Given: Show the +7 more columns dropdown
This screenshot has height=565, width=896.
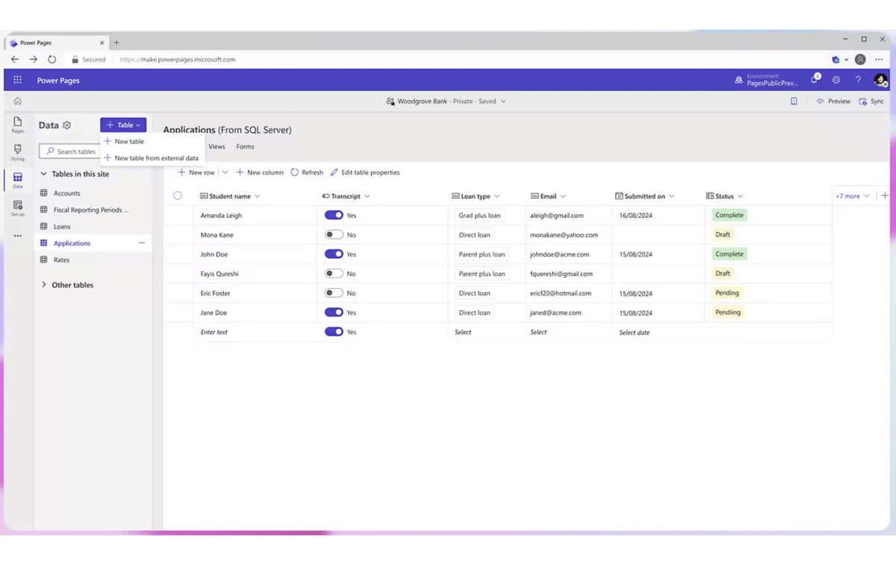Looking at the screenshot, I should pos(853,196).
